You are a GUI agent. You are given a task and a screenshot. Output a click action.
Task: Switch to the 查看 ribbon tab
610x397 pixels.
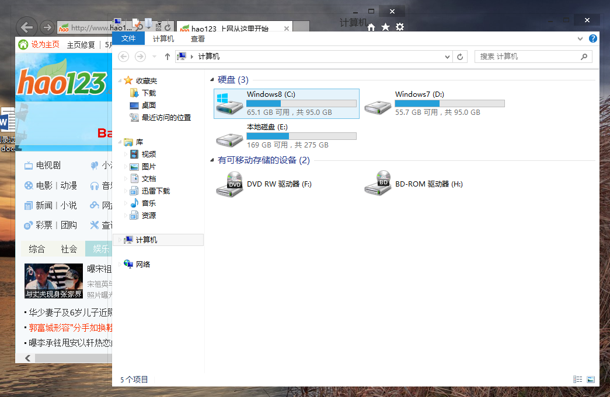pyautogui.click(x=197, y=38)
